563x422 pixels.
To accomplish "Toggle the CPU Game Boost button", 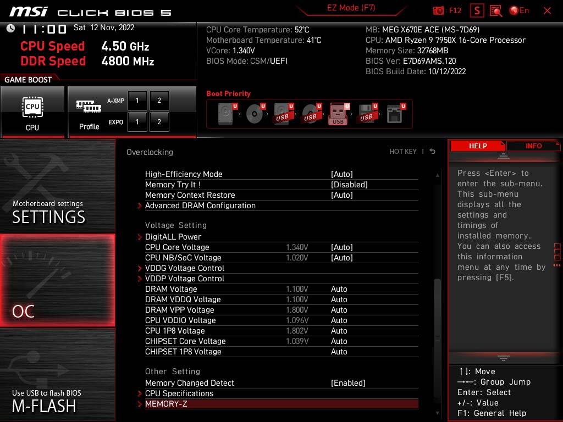I will [x=32, y=112].
